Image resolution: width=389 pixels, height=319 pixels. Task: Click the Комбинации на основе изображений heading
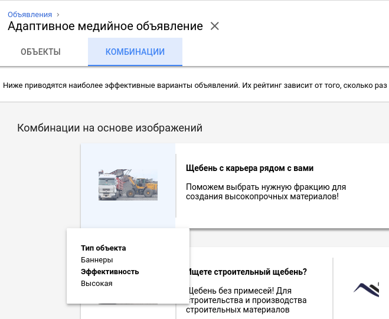pyautogui.click(x=110, y=128)
